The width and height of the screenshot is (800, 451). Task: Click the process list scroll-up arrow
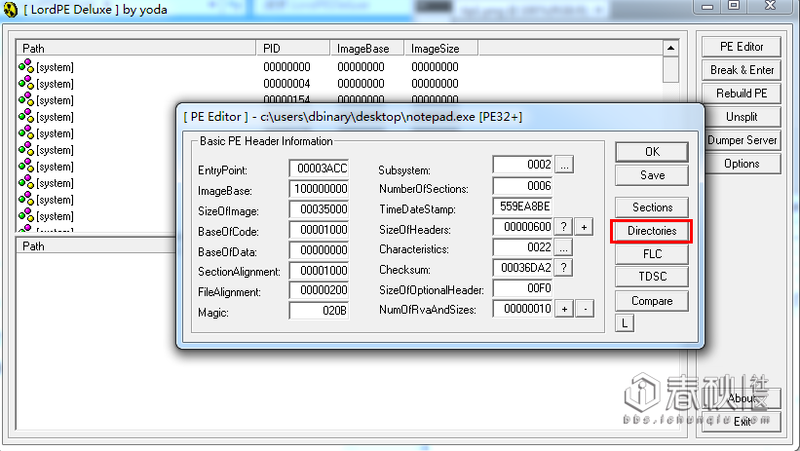pyautogui.click(x=670, y=49)
